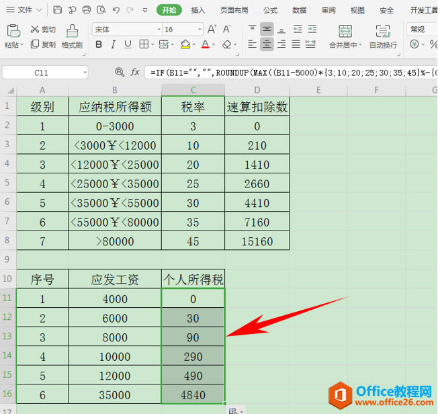
Task: Toggle Auto Wrap text button
Action: point(383,36)
